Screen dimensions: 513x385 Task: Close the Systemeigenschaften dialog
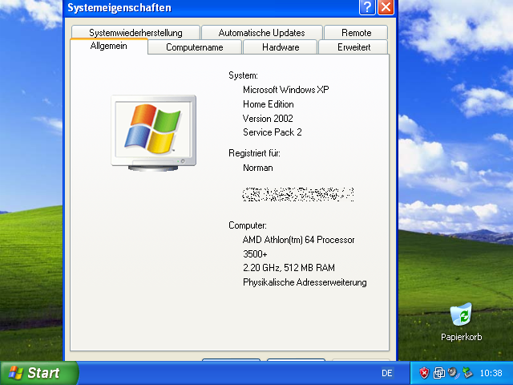pos(386,8)
